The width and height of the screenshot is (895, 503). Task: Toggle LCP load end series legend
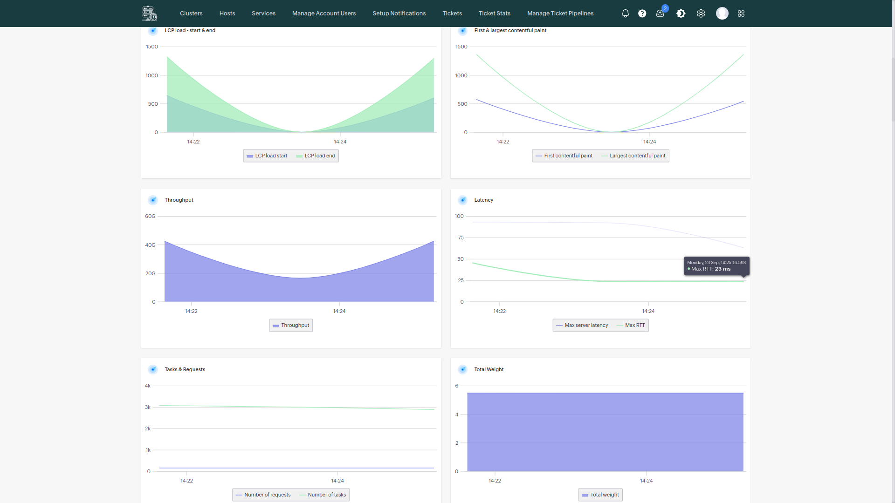[316, 156]
